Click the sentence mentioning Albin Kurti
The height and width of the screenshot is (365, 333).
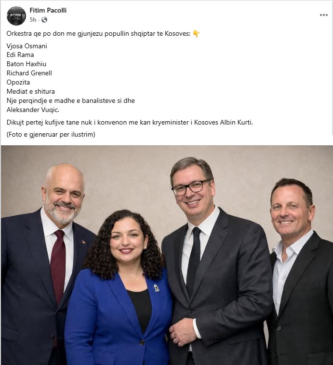[130, 123]
